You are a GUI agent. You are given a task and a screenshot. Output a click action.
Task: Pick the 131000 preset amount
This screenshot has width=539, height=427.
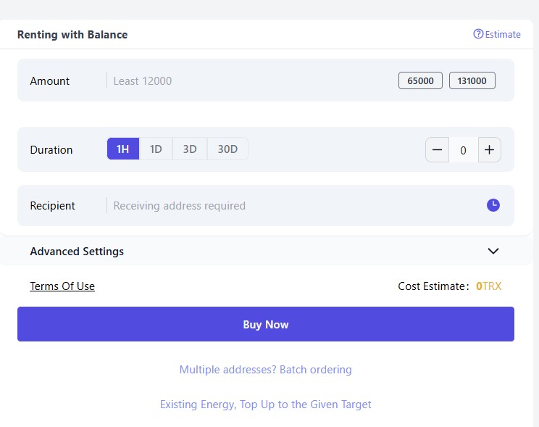[472, 81]
